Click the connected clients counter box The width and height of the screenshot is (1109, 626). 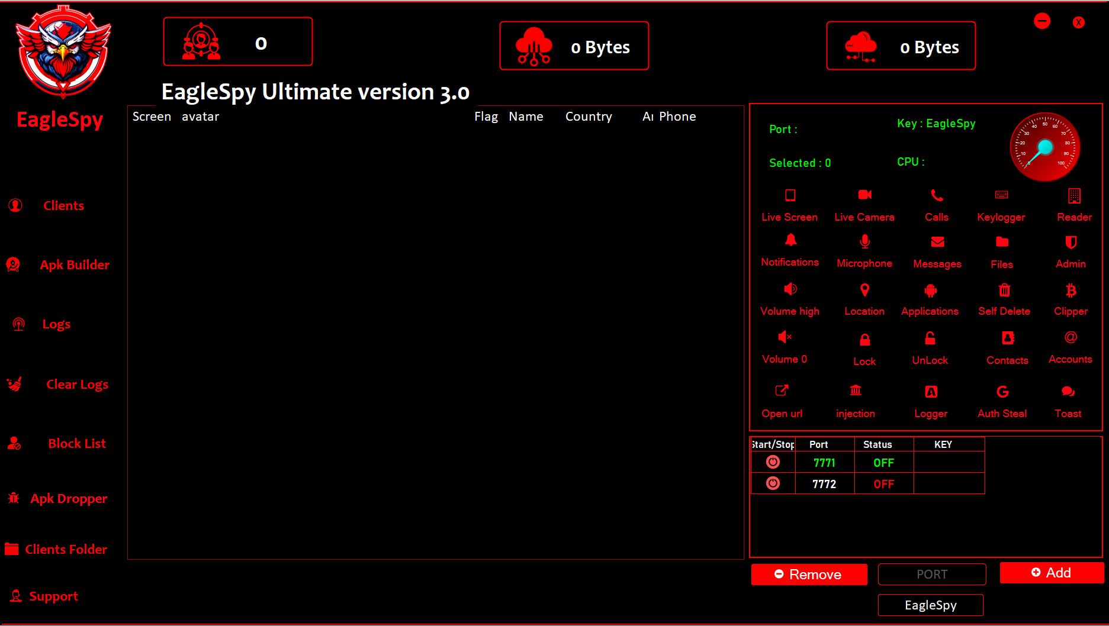238,41
